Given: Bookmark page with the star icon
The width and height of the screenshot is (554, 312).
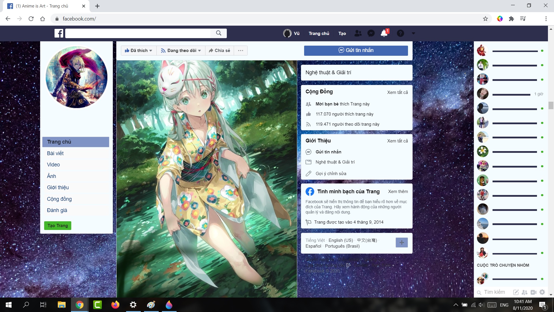Looking at the screenshot, I should 485,19.
